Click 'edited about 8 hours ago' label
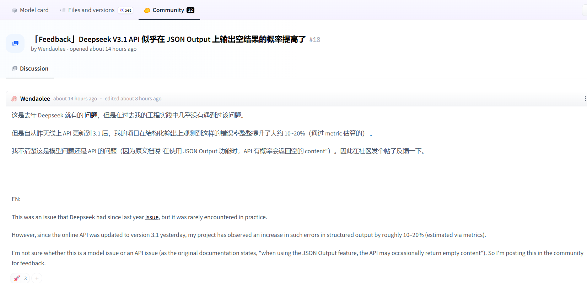Screen dimensions: 587x283 click(133, 99)
